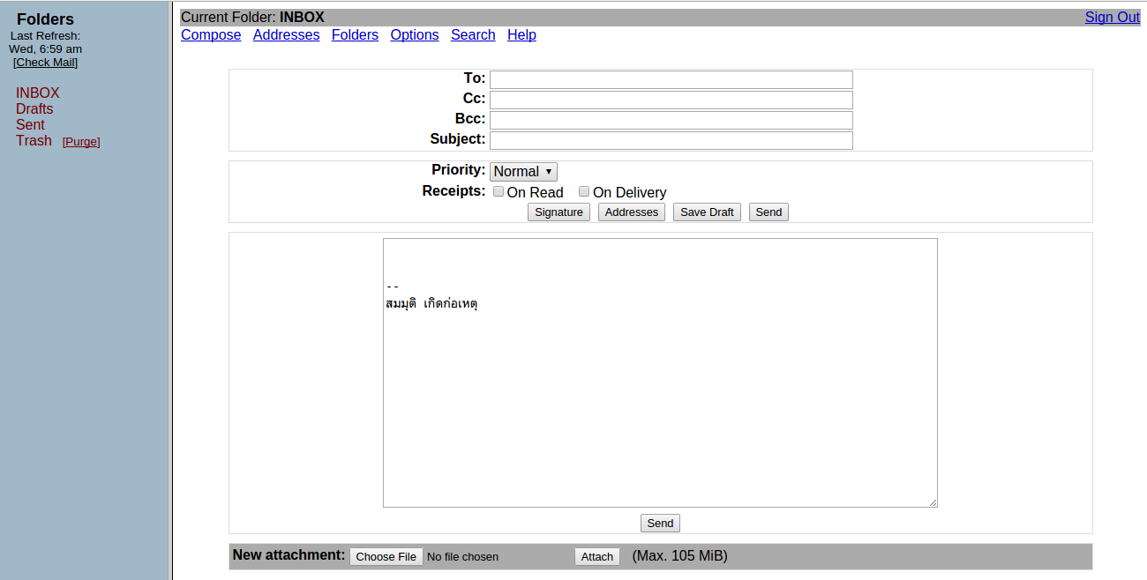Click the Save Draft button
1147x580 pixels.
tap(707, 212)
